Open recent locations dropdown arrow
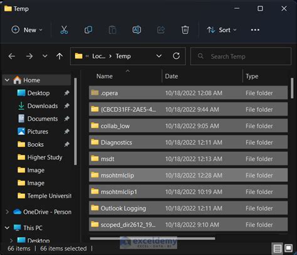 pyautogui.click(x=45, y=56)
